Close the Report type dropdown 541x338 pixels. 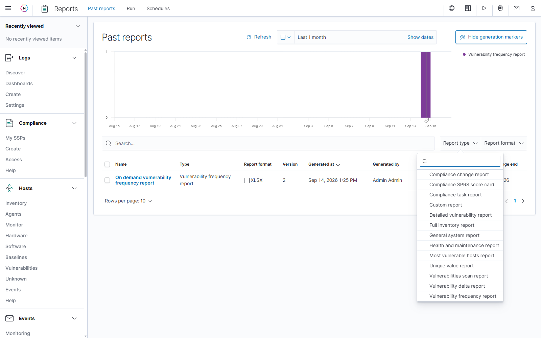point(460,143)
